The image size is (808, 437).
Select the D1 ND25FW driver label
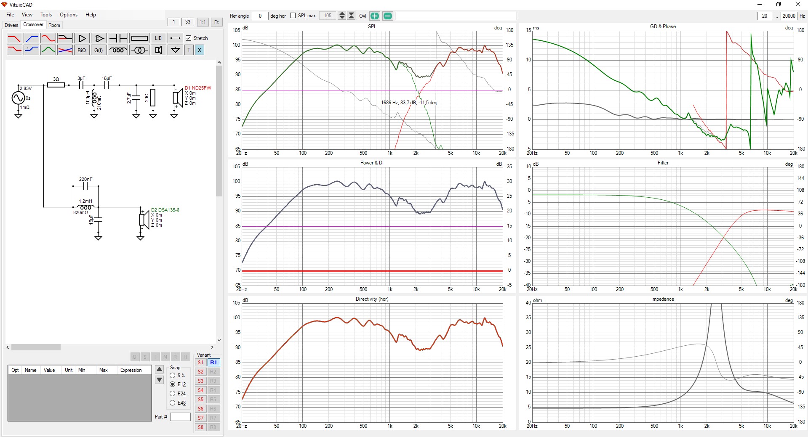198,88
